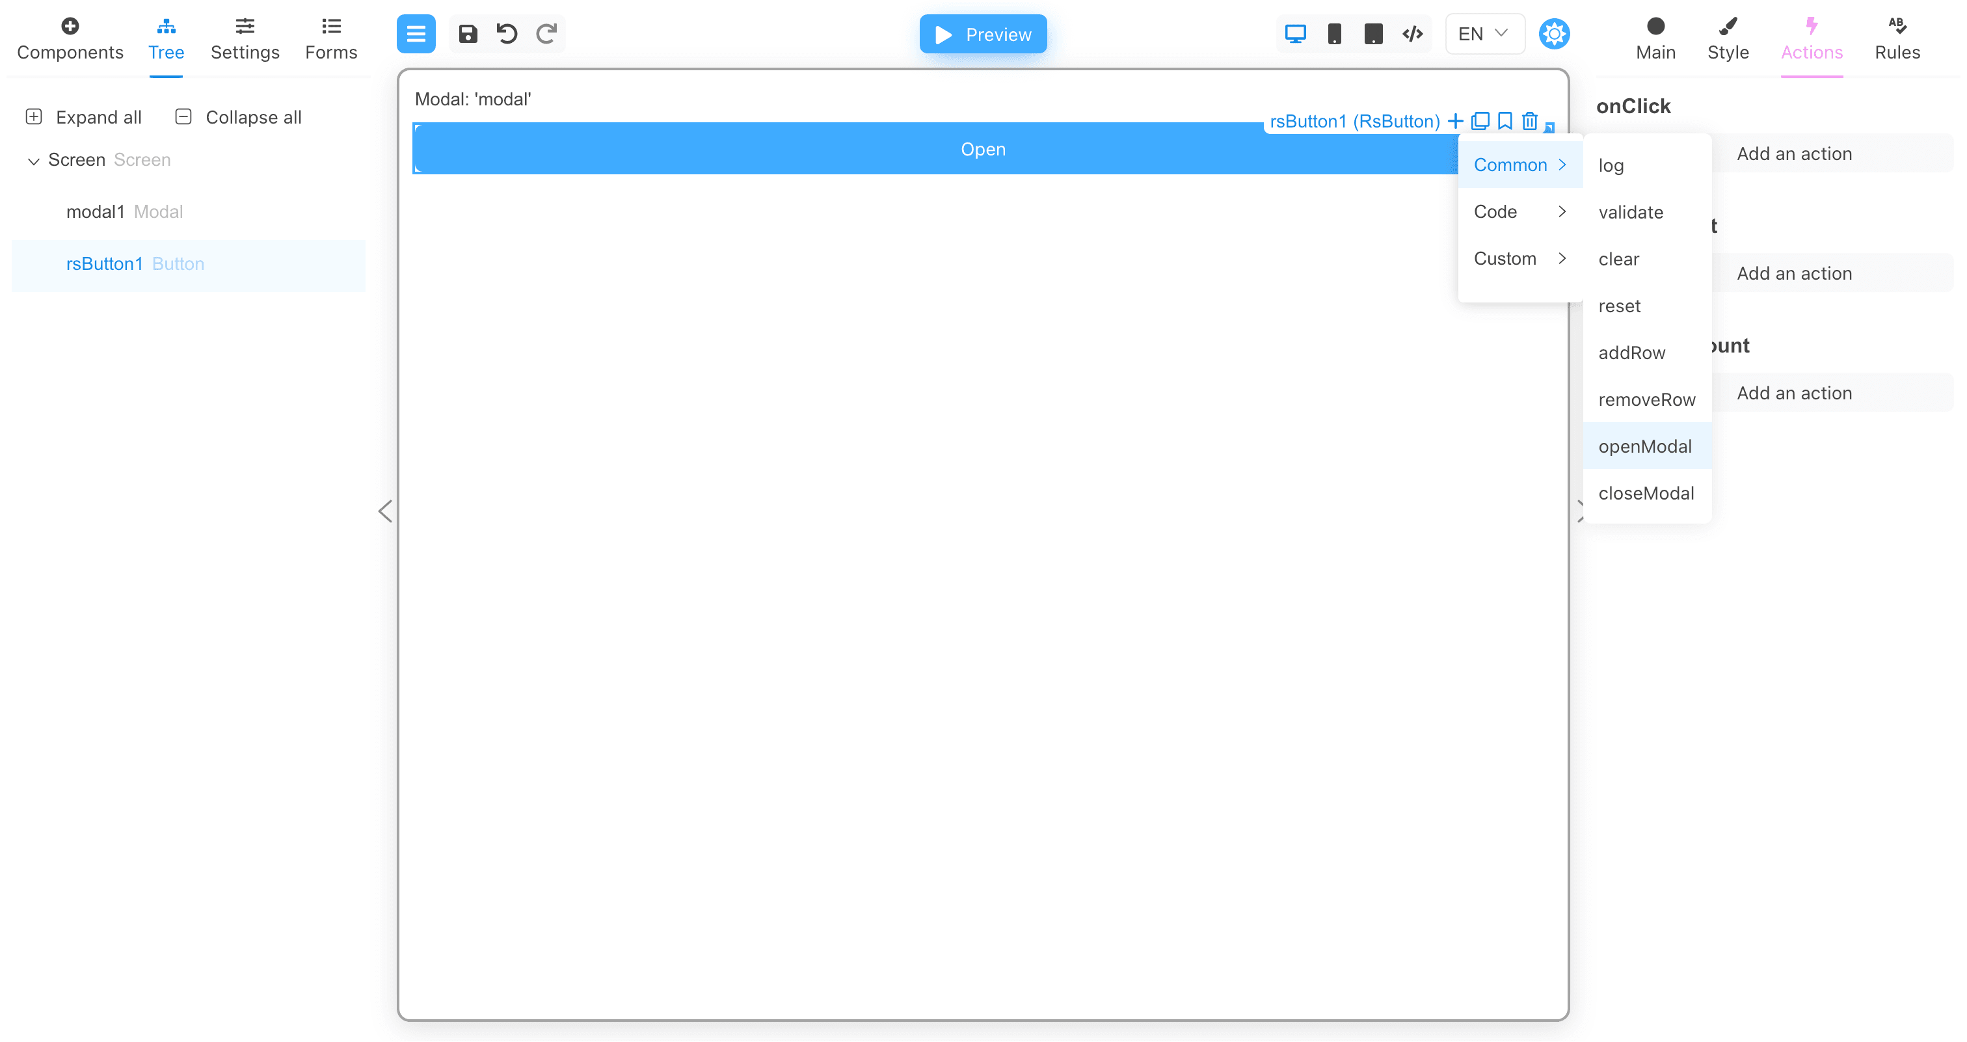Viewport: 1967px width, 1042px height.
Task: Add an action to onClick
Action: 1795,153
